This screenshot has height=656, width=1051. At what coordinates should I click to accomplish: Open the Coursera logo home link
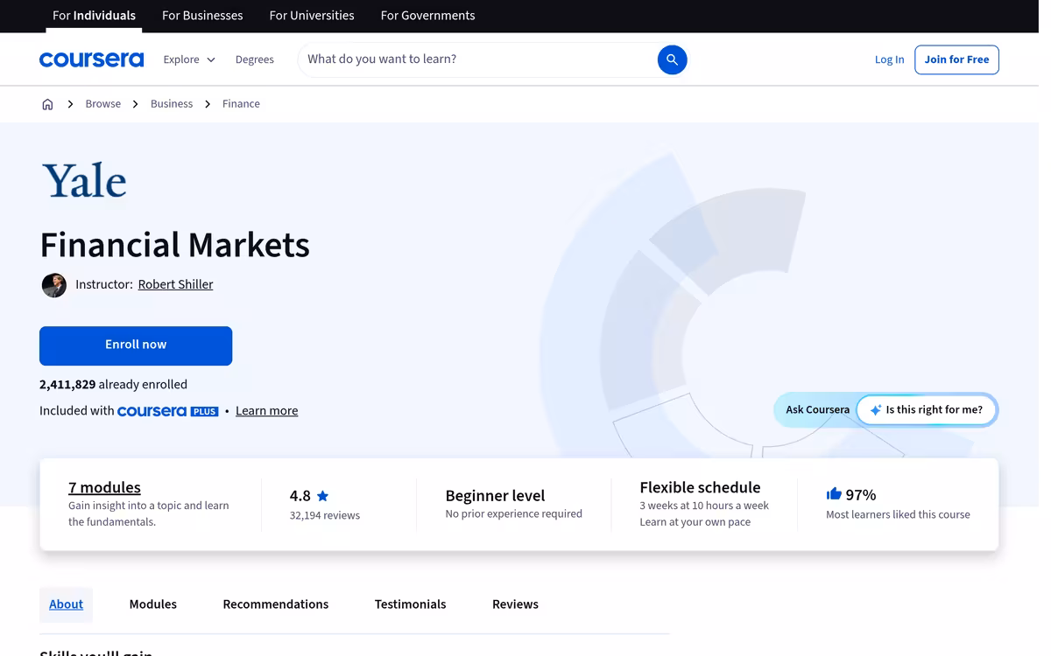pyautogui.click(x=91, y=59)
